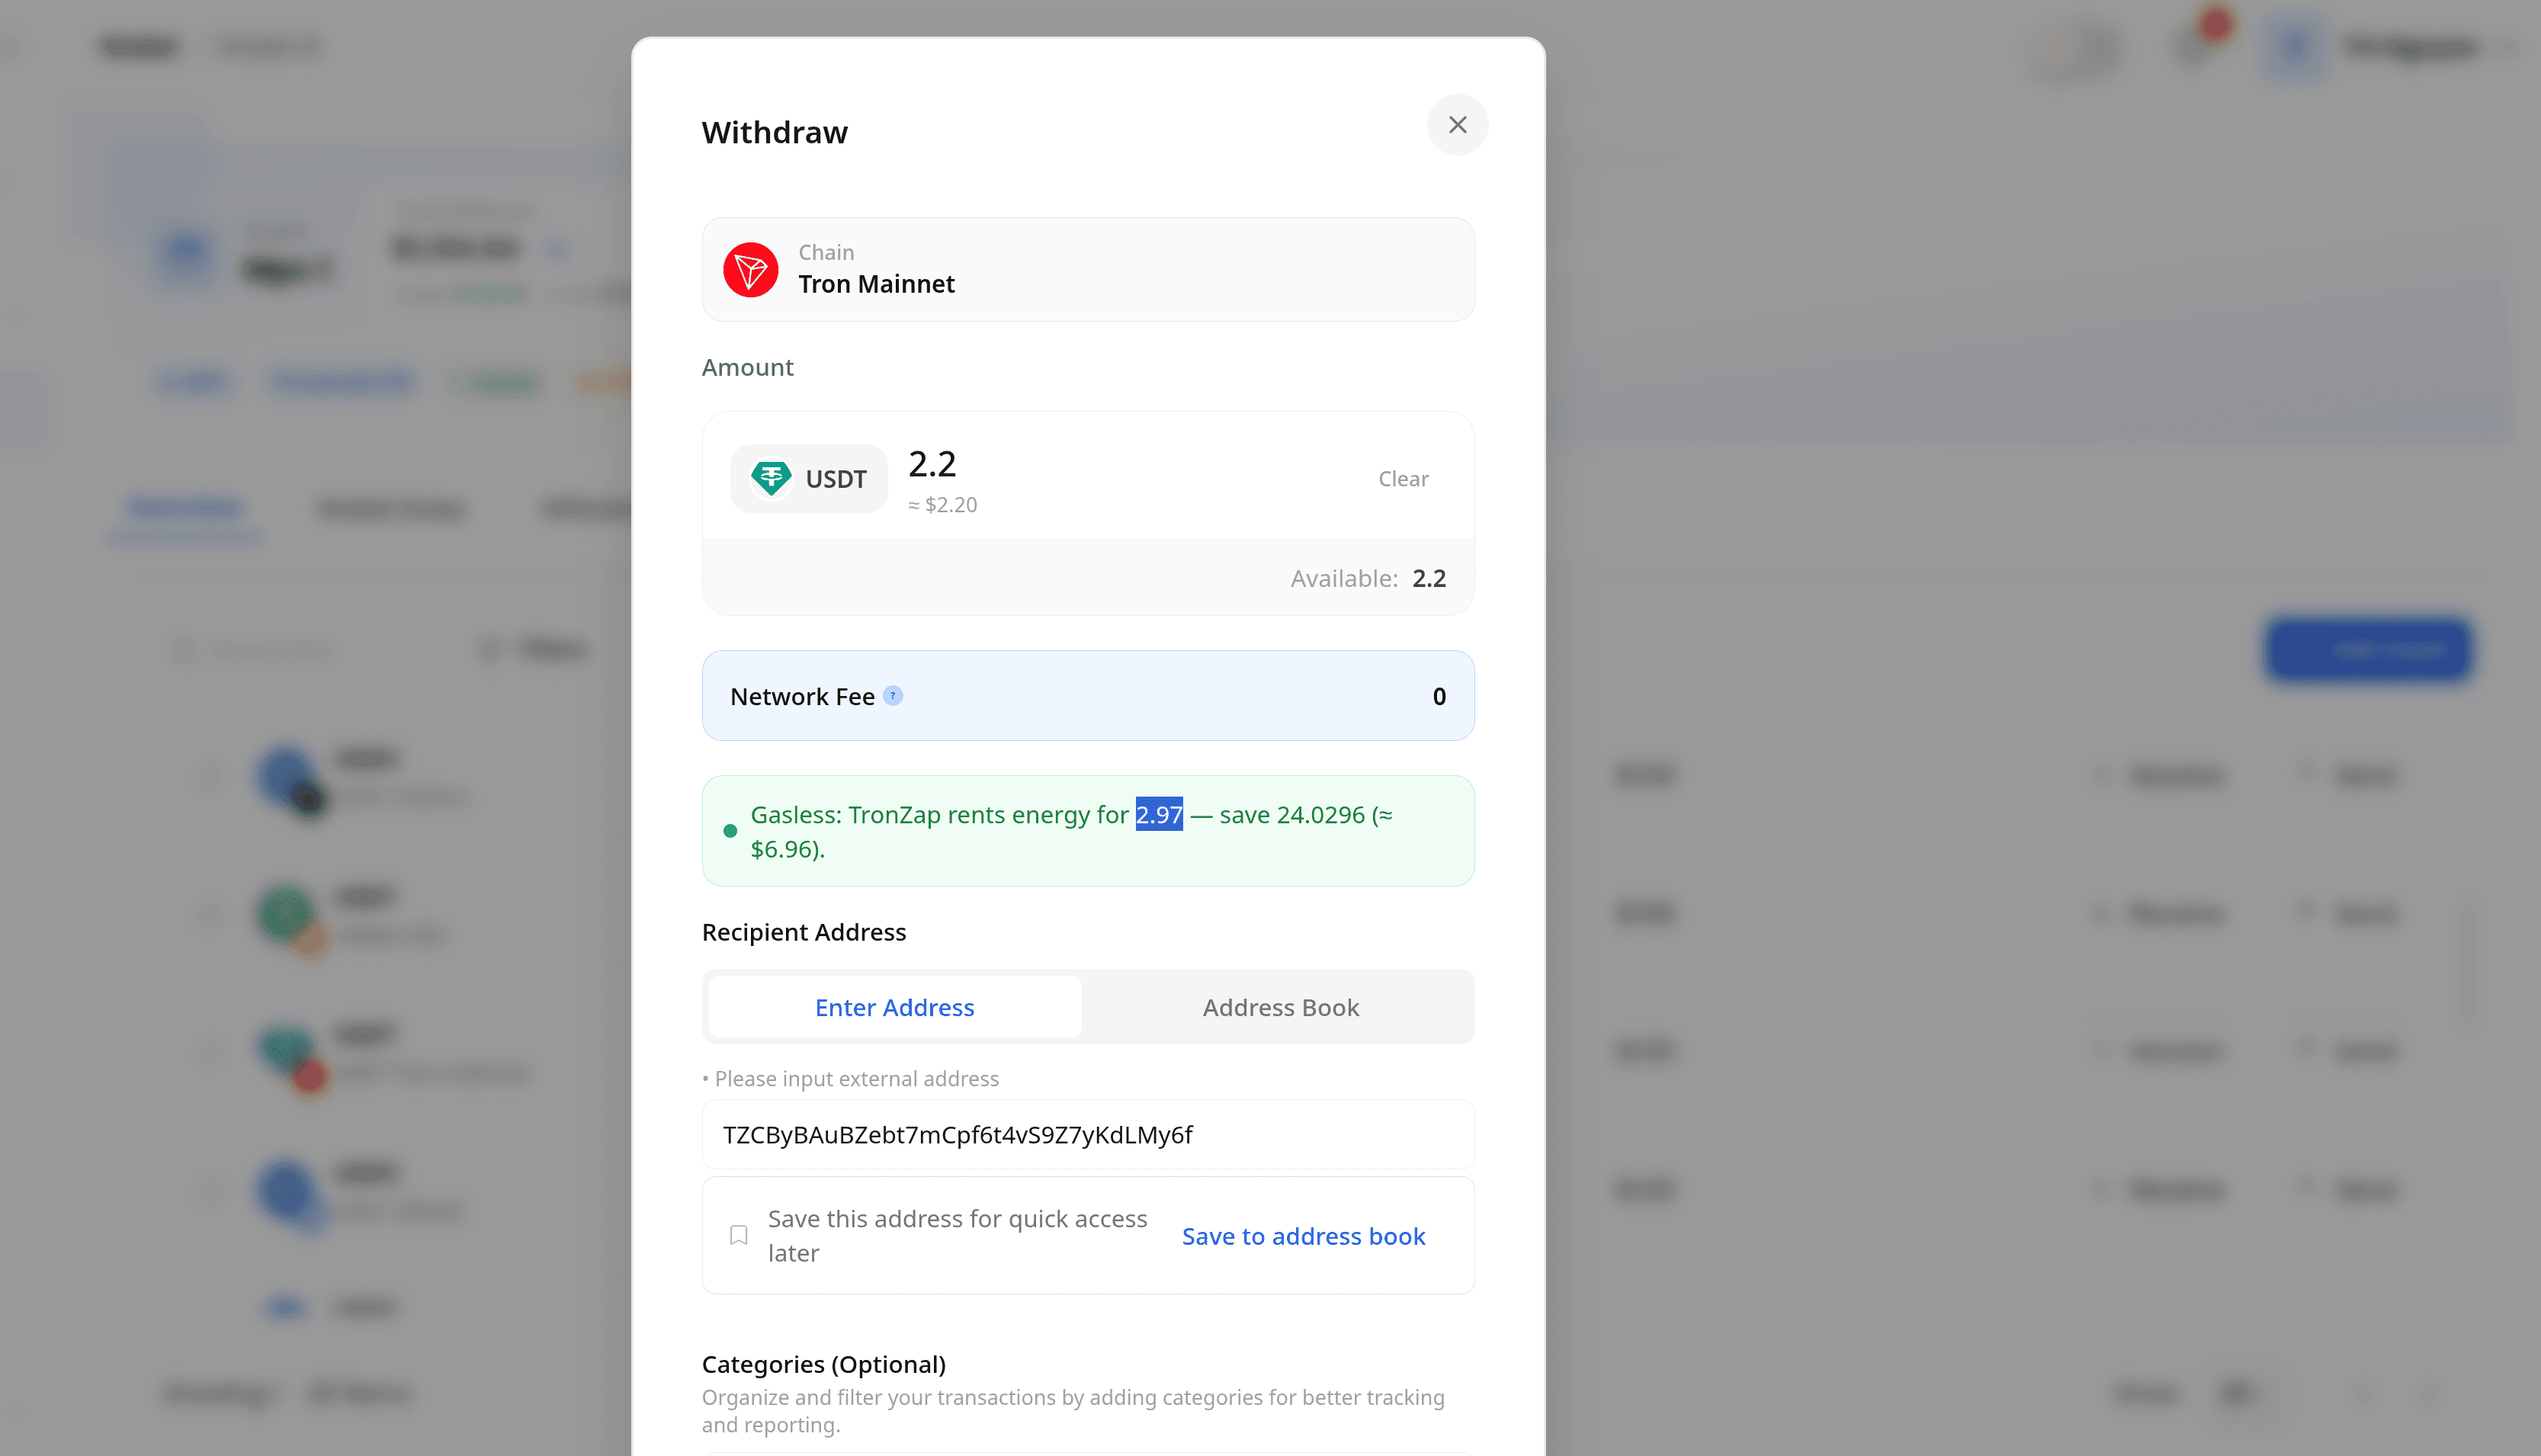2541x1456 pixels.
Task: Expand the Categories (Optional) section
Action: point(824,1364)
